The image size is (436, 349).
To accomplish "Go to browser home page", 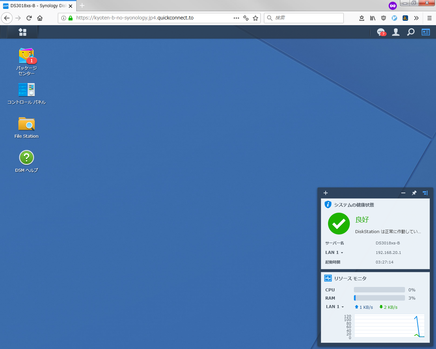I will (40, 18).
